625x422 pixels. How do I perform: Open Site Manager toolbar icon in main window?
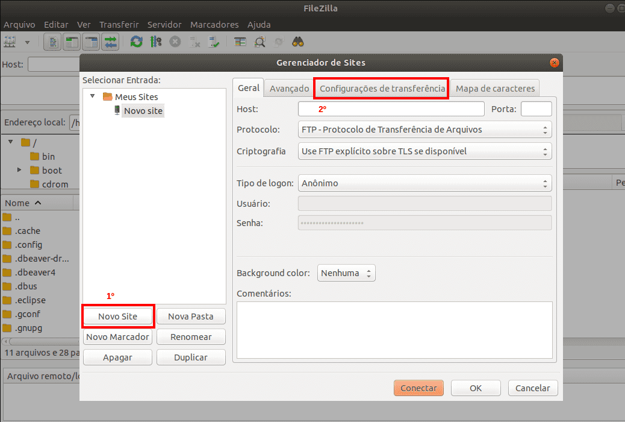tap(10, 42)
